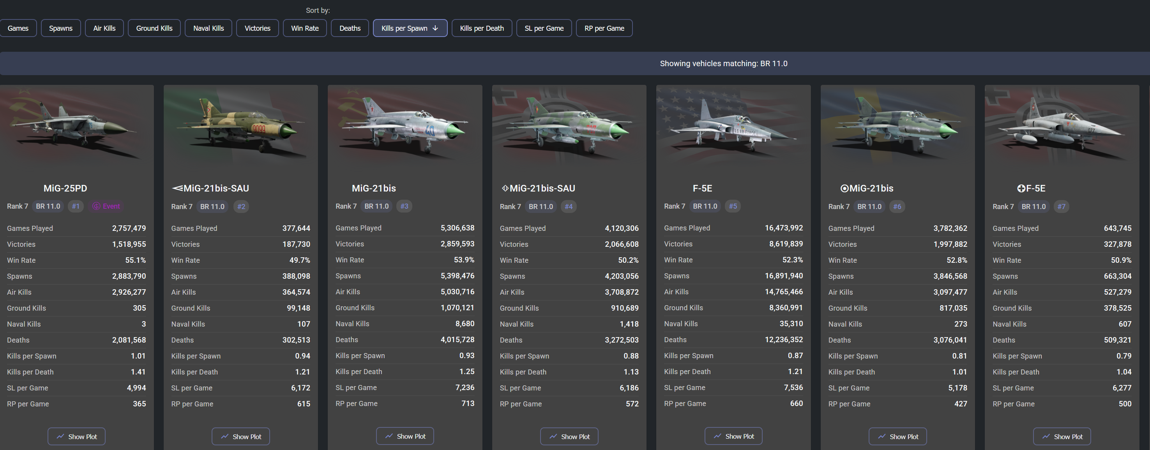Click Games Played value 16,473,992
The image size is (1150, 450).
784,228
